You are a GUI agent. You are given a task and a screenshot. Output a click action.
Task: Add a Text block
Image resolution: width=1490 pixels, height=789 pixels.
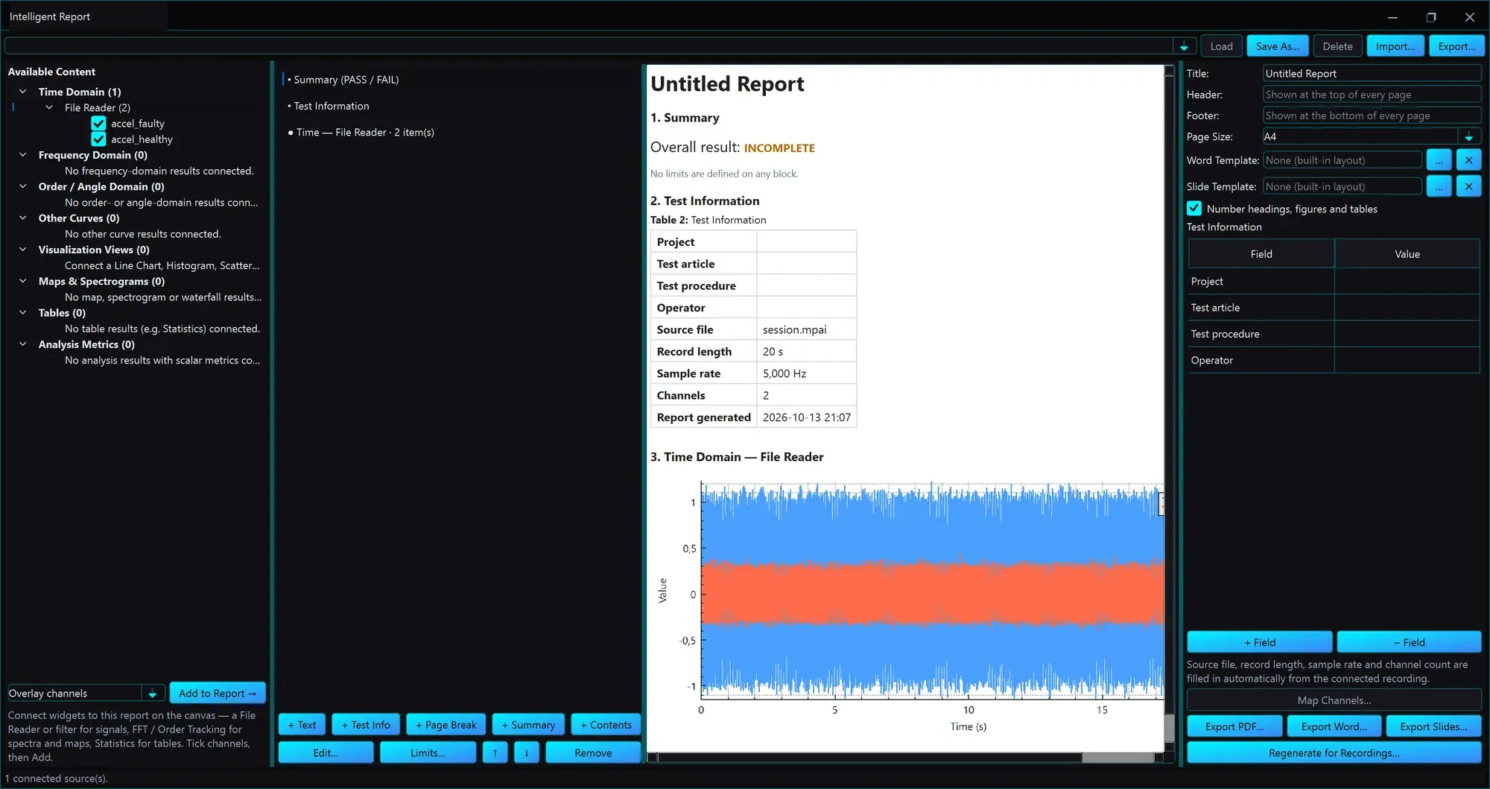[302, 724]
